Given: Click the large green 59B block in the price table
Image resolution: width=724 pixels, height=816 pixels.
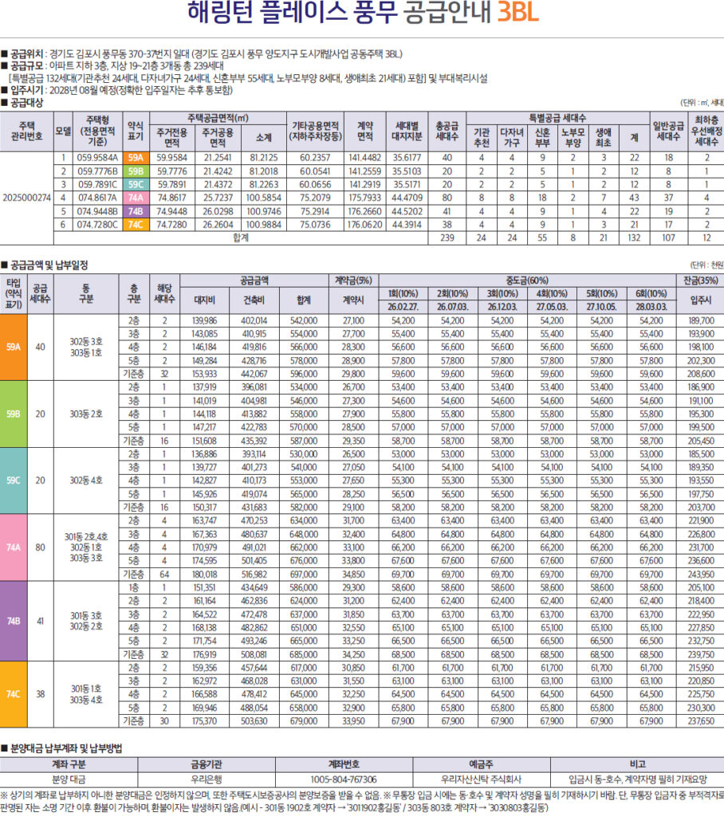Looking at the screenshot, I should click(14, 414).
